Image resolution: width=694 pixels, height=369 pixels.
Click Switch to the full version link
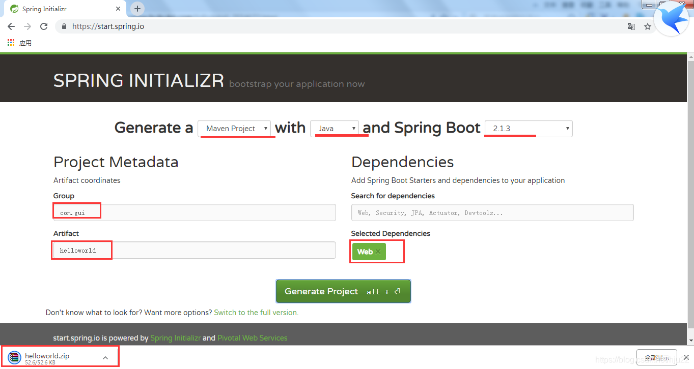[256, 313]
